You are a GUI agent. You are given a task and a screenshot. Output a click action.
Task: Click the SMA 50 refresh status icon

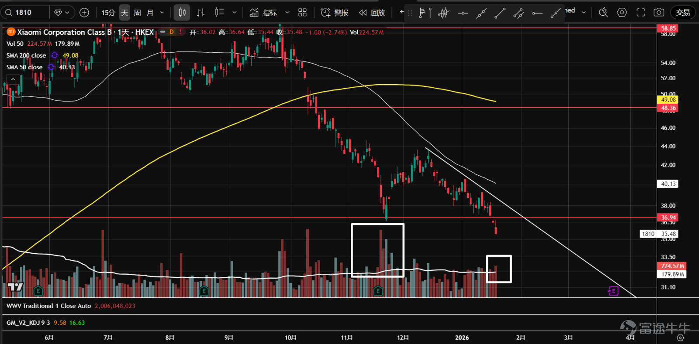[51, 67]
